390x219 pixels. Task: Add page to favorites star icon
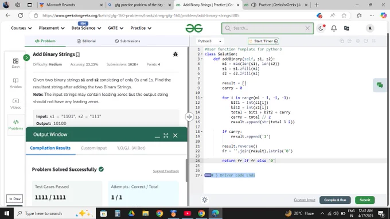coord(344,15)
